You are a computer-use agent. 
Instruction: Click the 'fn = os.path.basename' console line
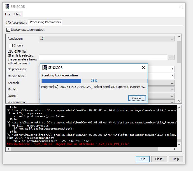click(x=52, y=141)
